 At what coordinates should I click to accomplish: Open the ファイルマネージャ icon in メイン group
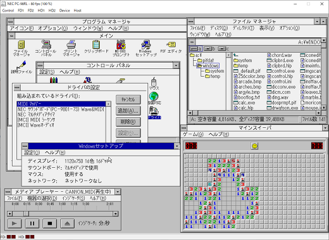click(22, 48)
